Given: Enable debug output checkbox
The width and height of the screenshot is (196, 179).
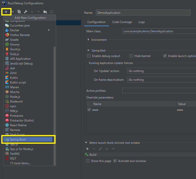Looking at the screenshot, I should coord(89,56).
